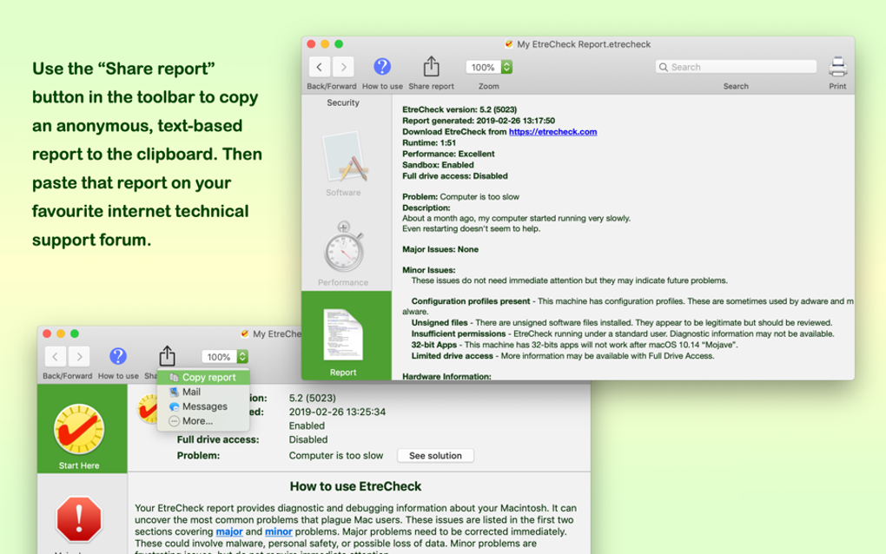Image resolution: width=886 pixels, height=554 pixels.
Task: Click Share icon in front window toolbar
Action: [167, 356]
